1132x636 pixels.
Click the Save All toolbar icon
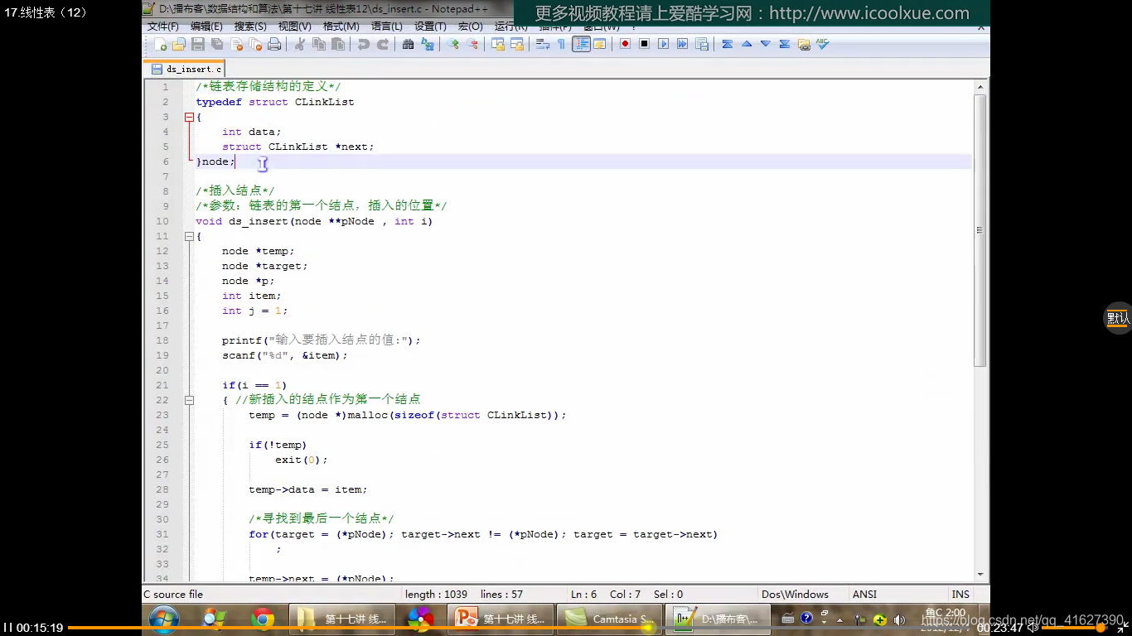pos(216,44)
